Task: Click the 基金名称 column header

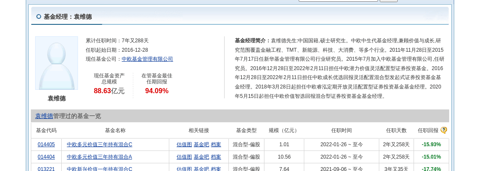Action: pyautogui.click(x=115, y=130)
